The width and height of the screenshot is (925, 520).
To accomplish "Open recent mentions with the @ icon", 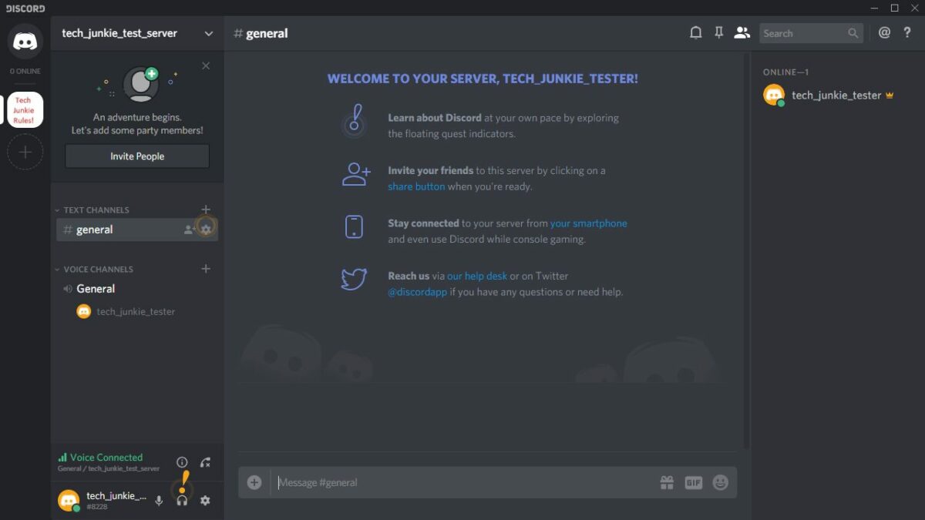I will (x=884, y=32).
